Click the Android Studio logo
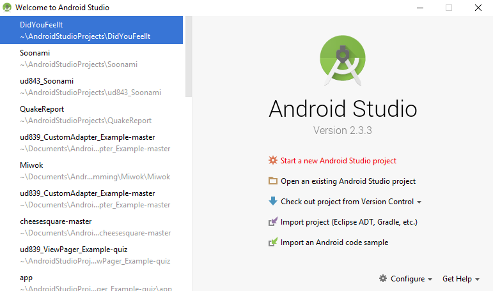Screen dimensions: 493x291 point(342,61)
